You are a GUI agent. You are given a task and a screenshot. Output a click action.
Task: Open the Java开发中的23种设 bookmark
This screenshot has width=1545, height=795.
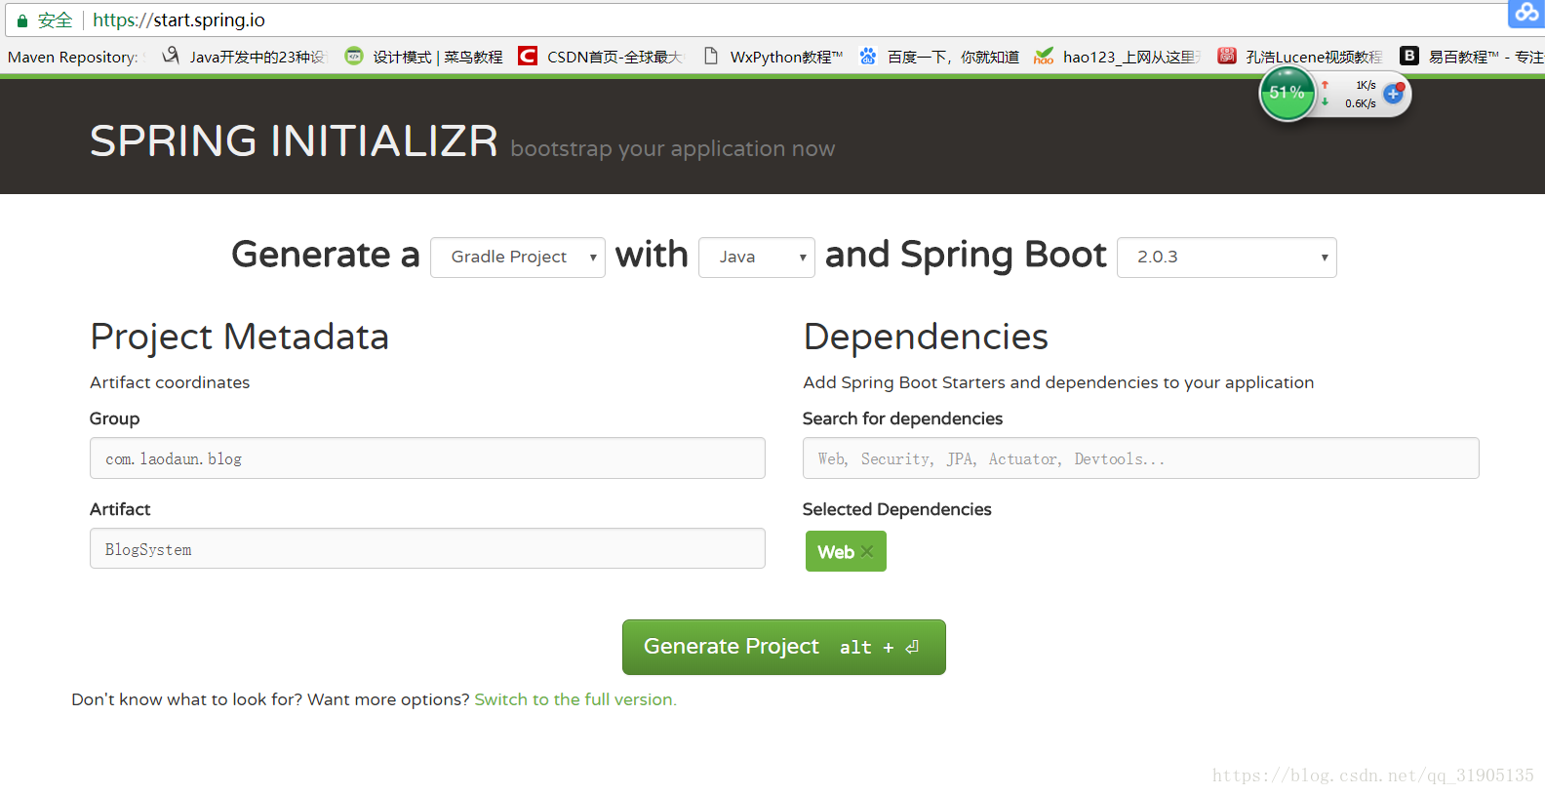point(244,57)
